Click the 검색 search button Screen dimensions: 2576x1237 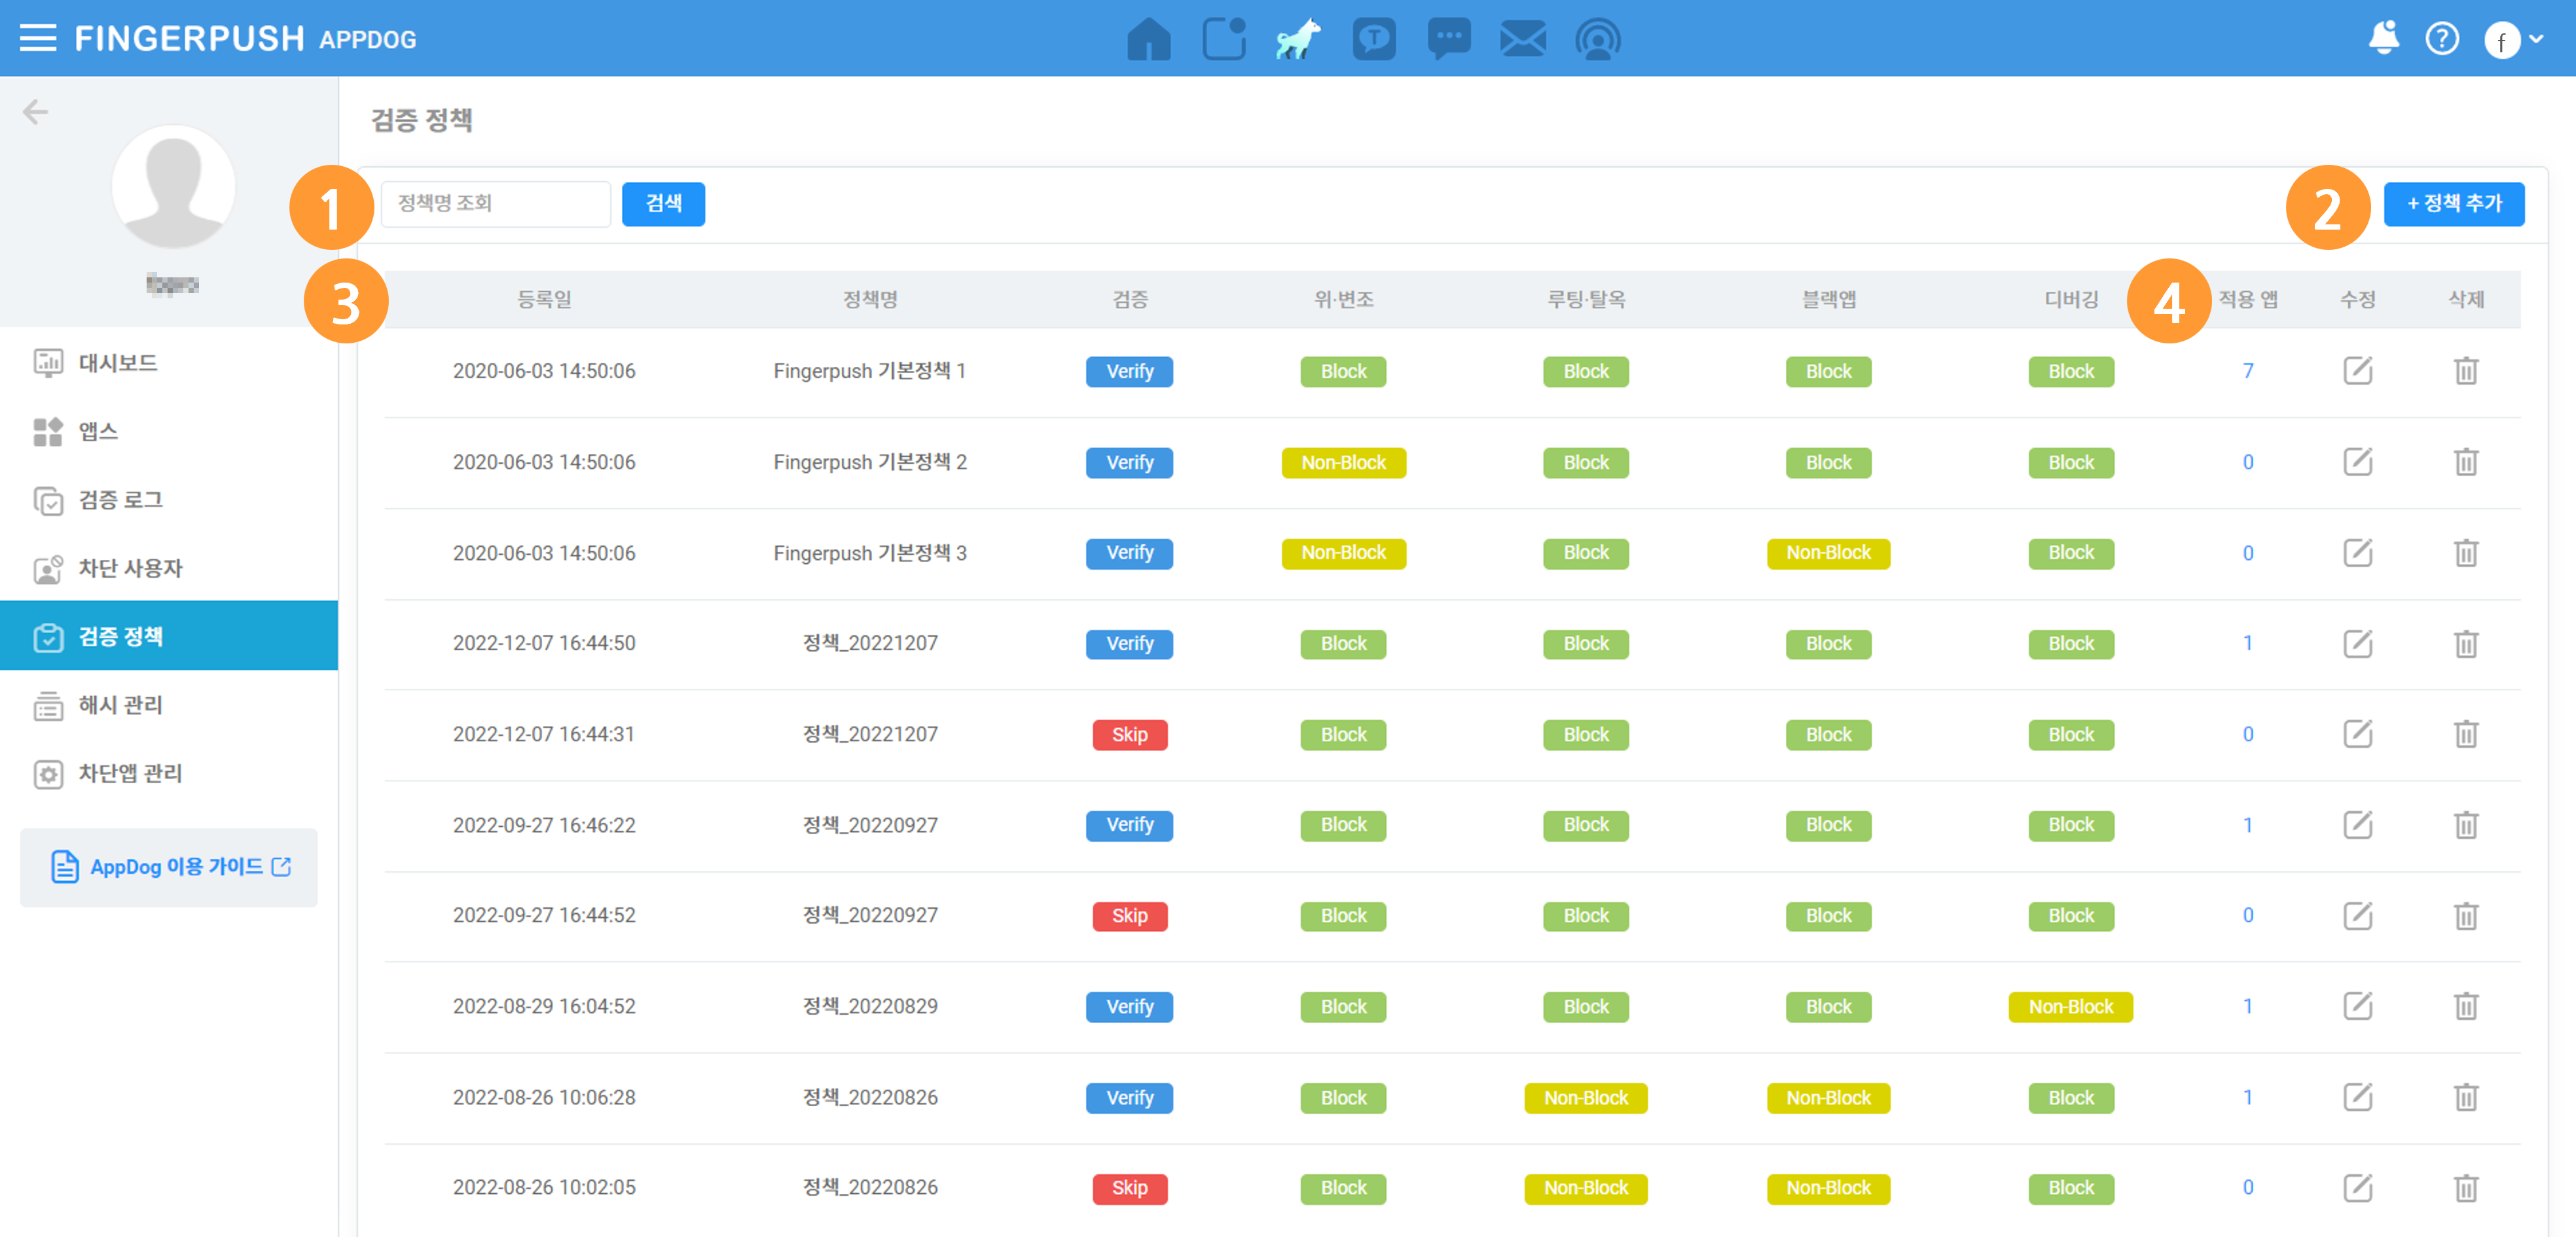click(x=663, y=204)
